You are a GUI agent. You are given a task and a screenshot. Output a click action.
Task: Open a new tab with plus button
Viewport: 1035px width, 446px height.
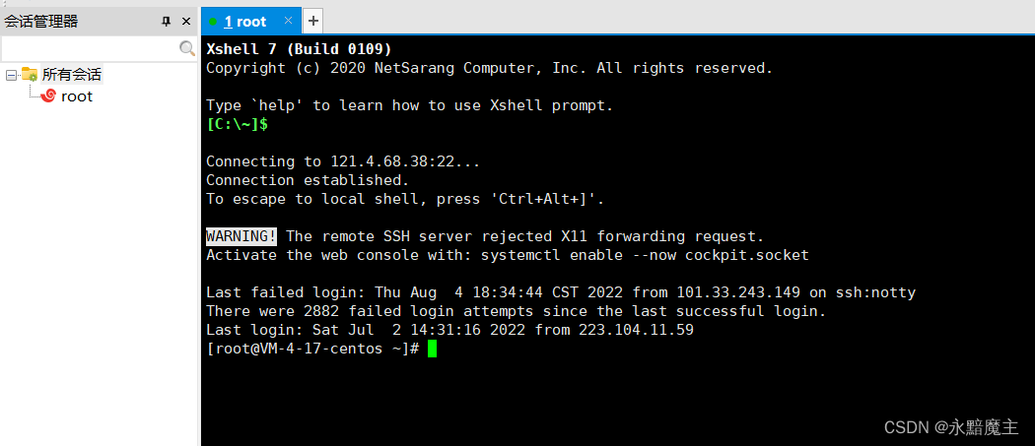312,21
